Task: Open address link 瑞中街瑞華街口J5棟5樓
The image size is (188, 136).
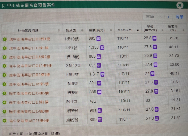Action: [29, 93]
